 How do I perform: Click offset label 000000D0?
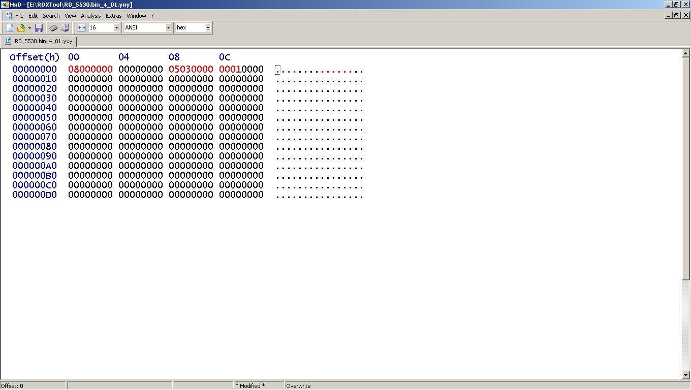35,194
